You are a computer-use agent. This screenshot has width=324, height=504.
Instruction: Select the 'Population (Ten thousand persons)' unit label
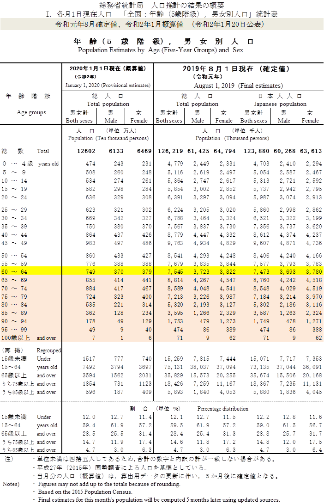(108, 138)
